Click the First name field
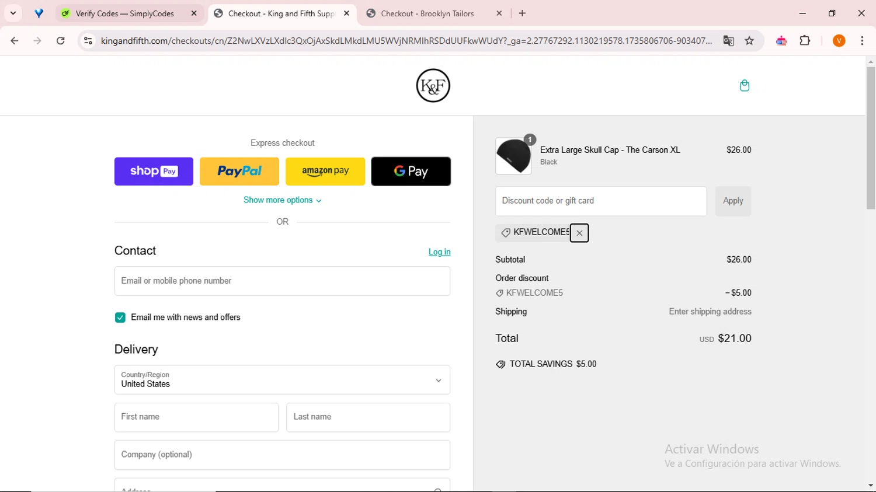The height and width of the screenshot is (492, 876). point(196,417)
